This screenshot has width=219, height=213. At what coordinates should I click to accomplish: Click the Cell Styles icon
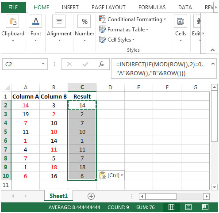point(102,39)
